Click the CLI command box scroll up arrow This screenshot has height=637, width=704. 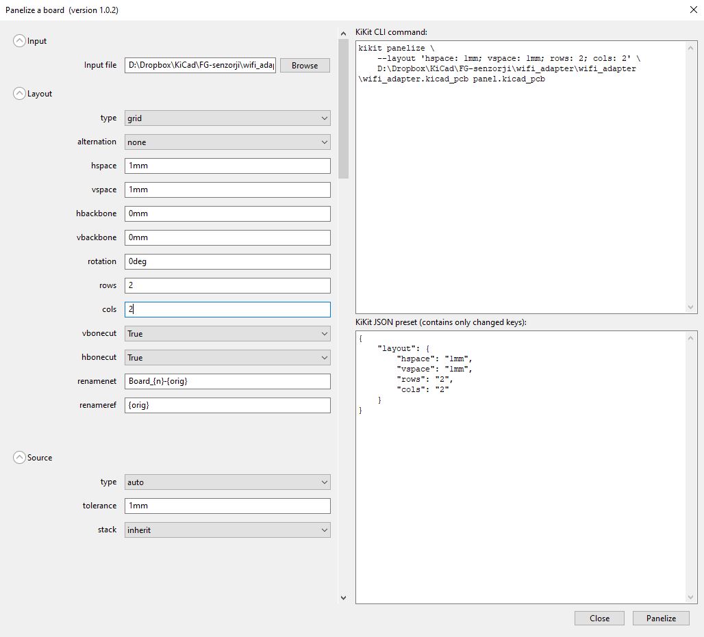pos(690,47)
